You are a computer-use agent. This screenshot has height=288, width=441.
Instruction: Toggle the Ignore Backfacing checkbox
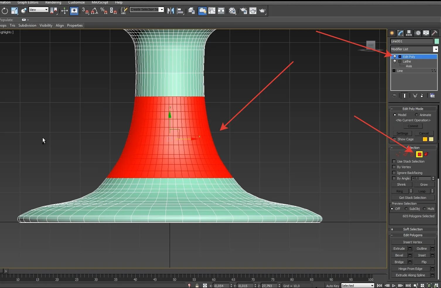pos(394,173)
